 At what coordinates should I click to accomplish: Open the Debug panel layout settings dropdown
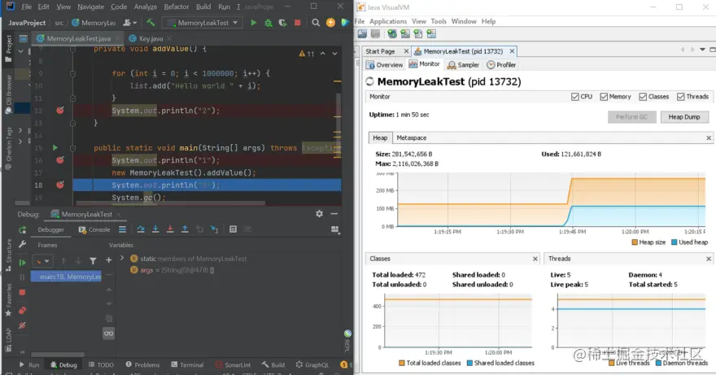pyautogui.click(x=335, y=229)
